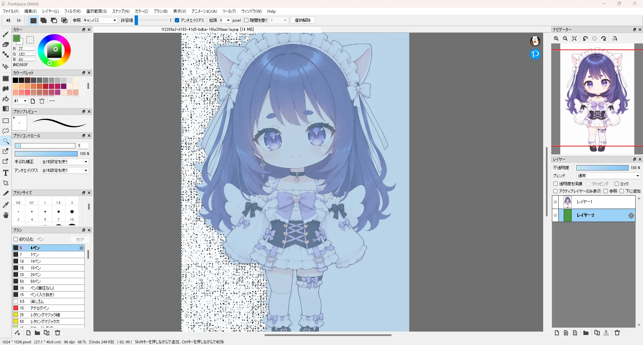Open the アンチエイリアス brush control dropdown
Viewport: 643px width, 345px height.
[x=65, y=170]
